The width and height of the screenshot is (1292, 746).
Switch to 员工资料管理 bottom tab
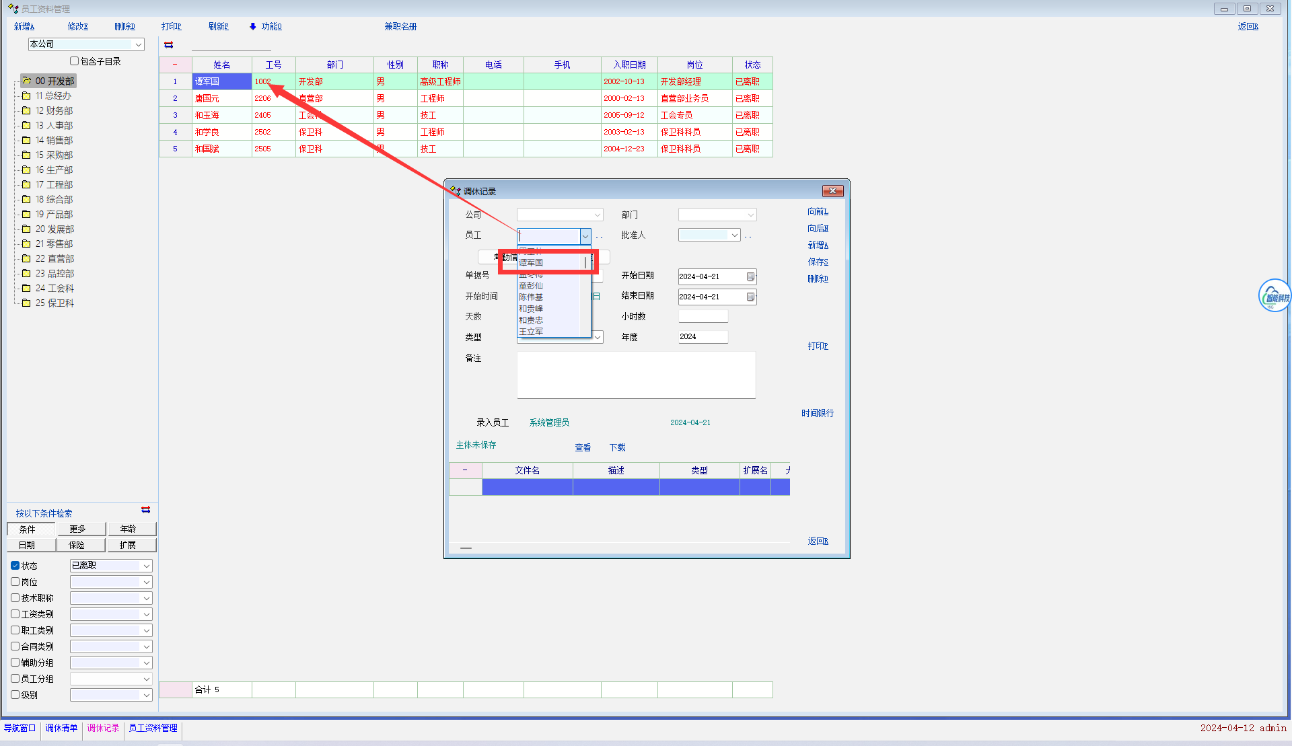(153, 728)
